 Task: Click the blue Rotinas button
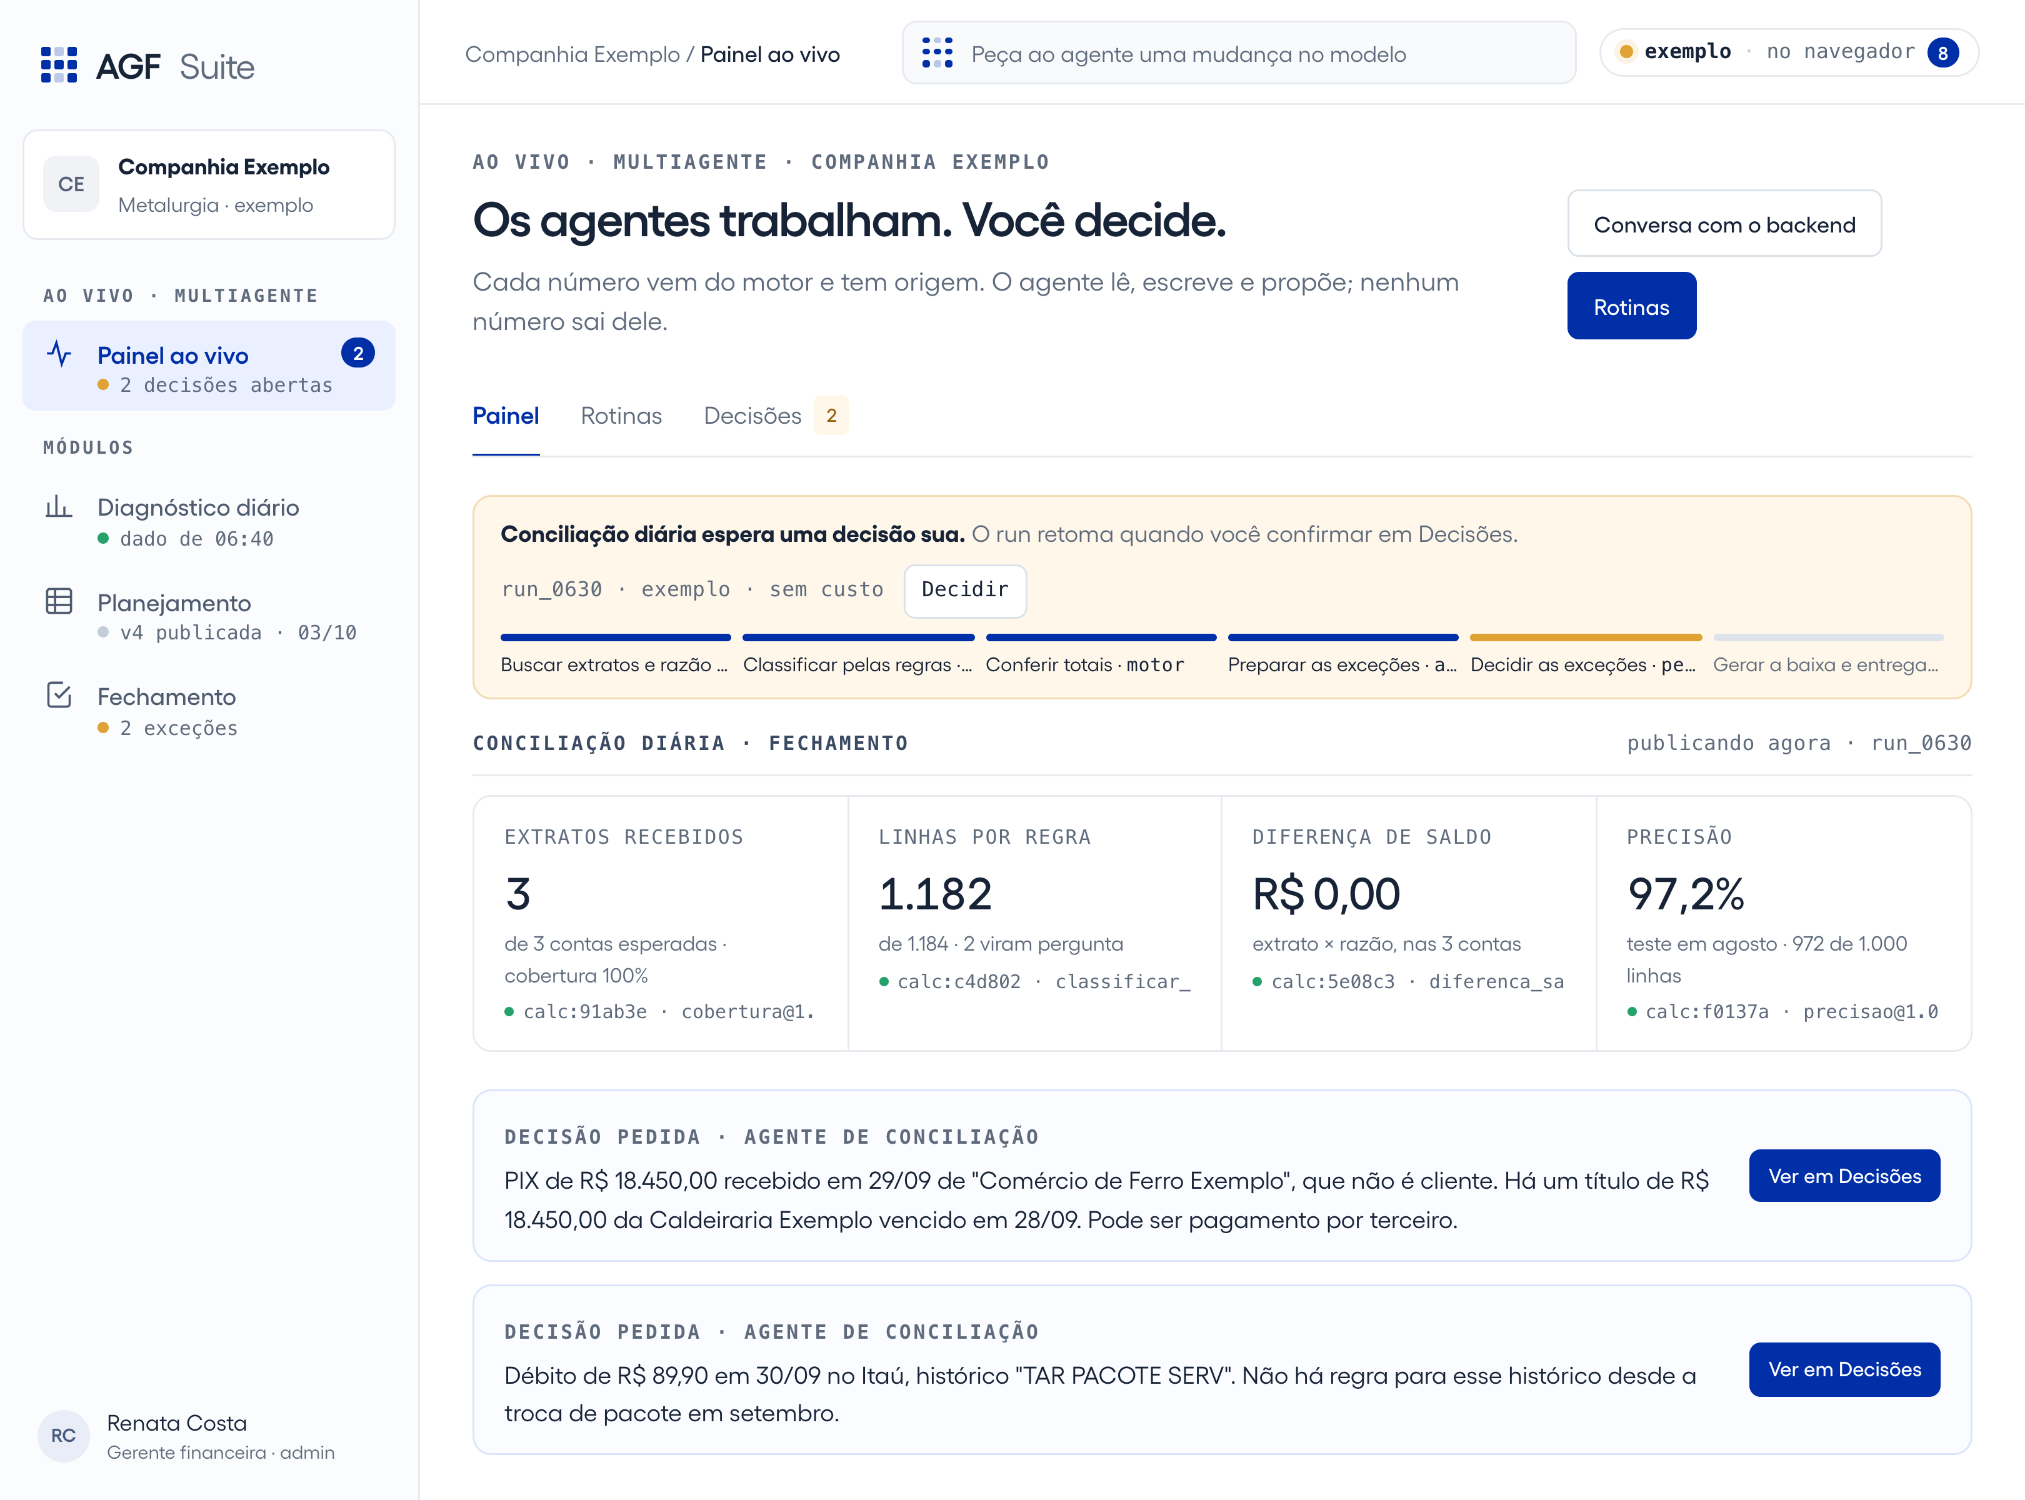point(1632,307)
